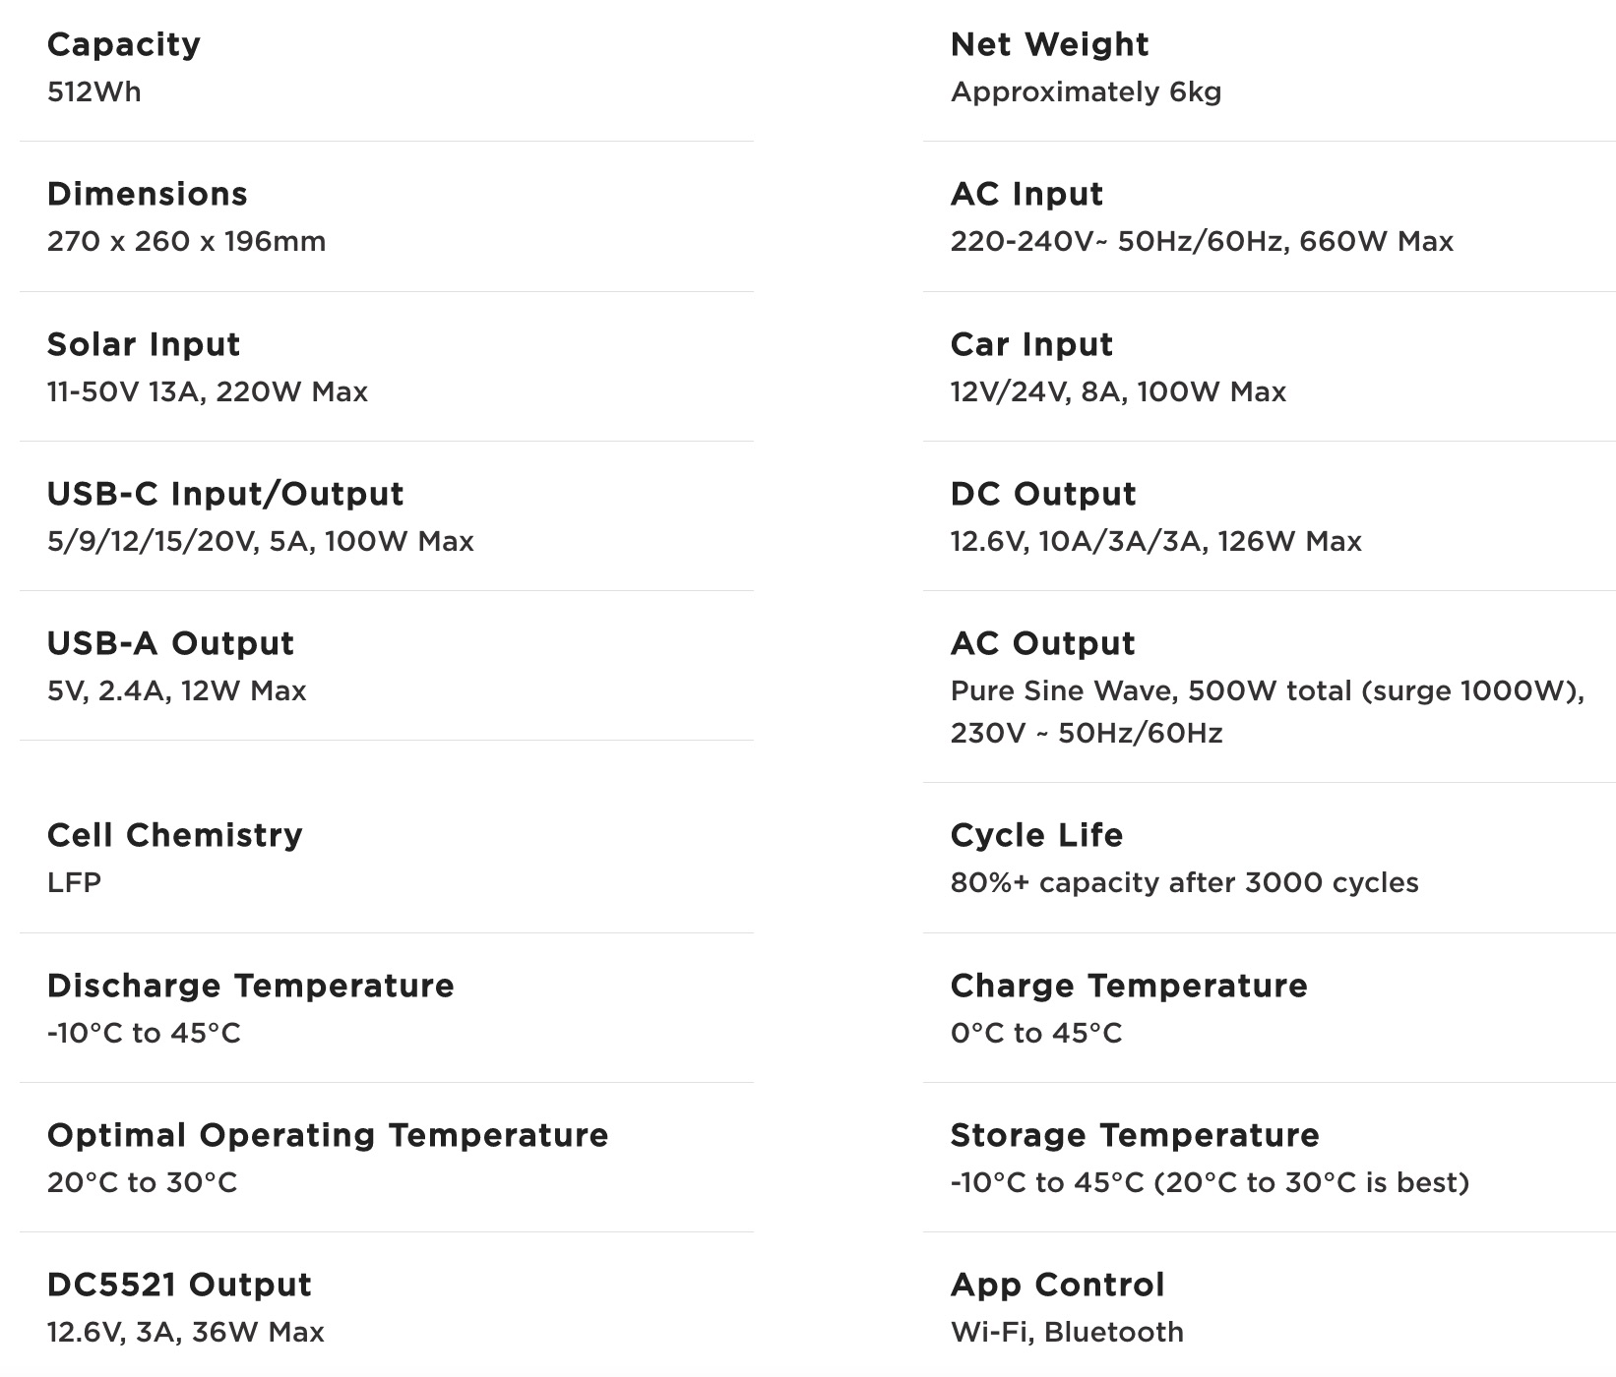
Task: Click the USB-C Input/Output heading
Action: click(225, 494)
